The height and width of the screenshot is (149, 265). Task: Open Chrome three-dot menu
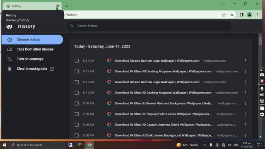pos(257,15)
